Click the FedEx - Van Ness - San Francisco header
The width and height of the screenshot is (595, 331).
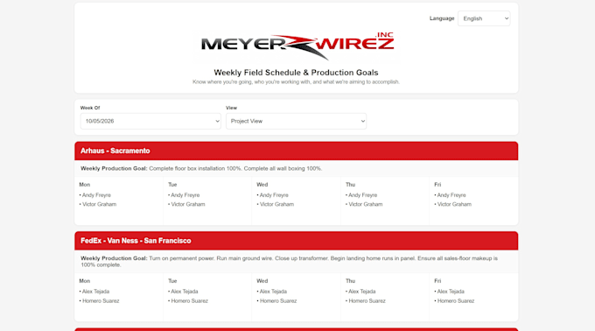[x=296, y=241]
